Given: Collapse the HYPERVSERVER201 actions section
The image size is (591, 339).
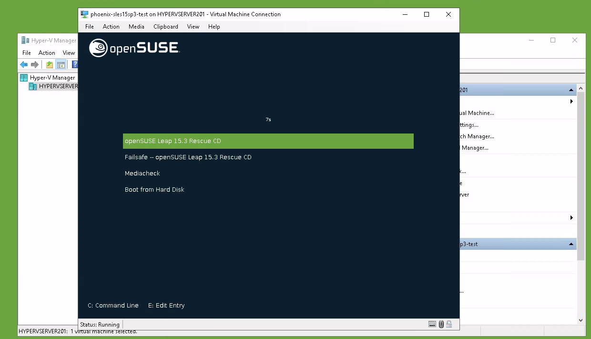Looking at the screenshot, I should pyautogui.click(x=571, y=89).
